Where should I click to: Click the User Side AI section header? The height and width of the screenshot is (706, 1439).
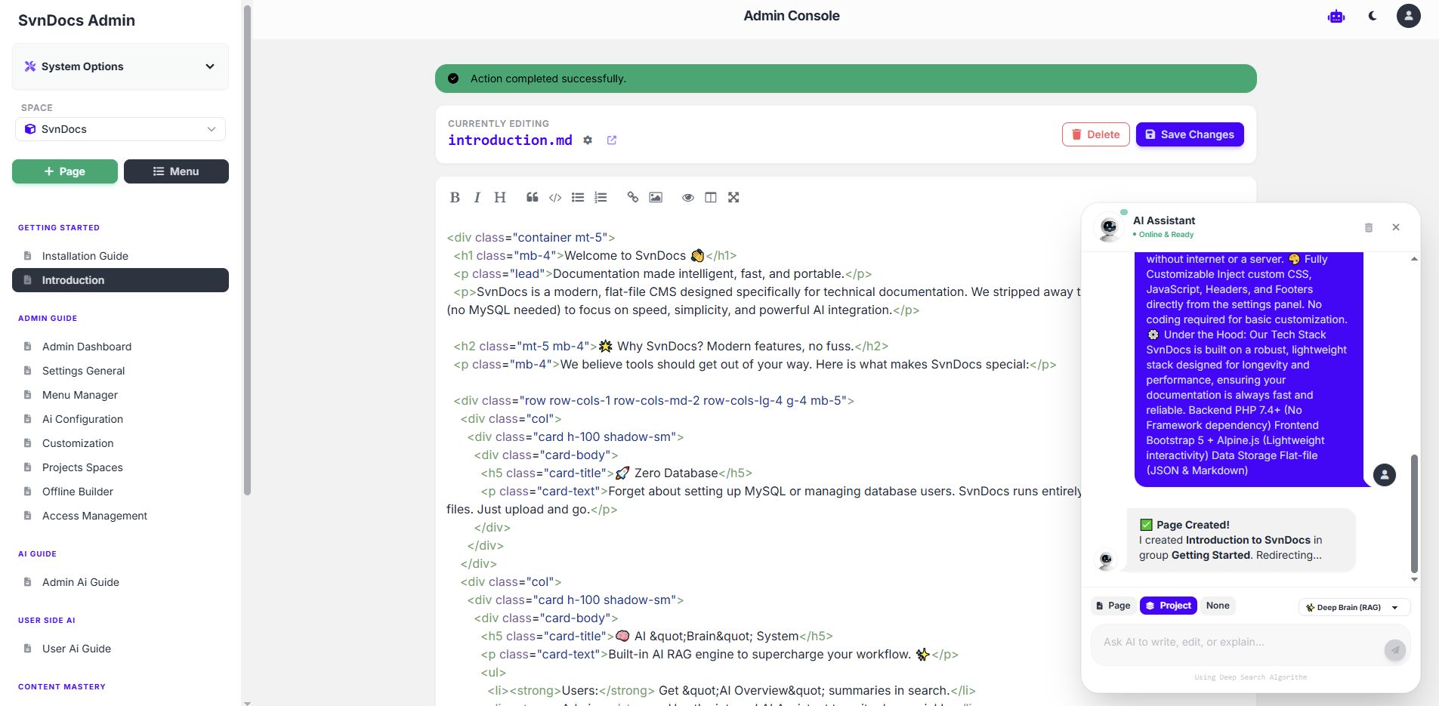(x=47, y=620)
